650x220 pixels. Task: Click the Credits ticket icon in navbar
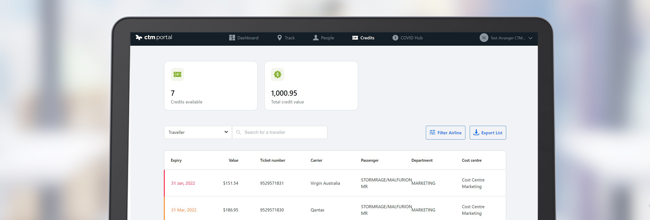point(355,38)
